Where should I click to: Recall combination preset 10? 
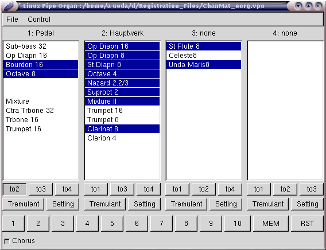(x=238, y=224)
